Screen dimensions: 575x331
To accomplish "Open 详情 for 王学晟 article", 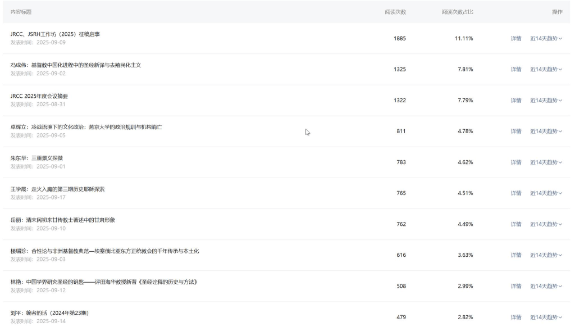I will [515, 193].
